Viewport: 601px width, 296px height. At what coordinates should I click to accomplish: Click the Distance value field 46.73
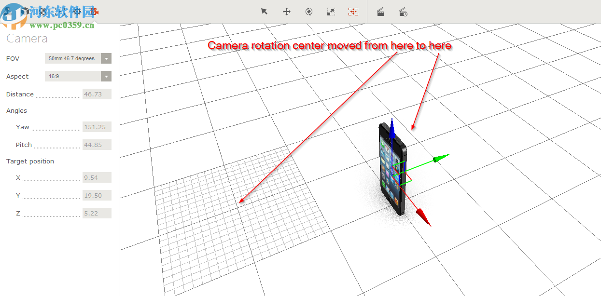(97, 94)
